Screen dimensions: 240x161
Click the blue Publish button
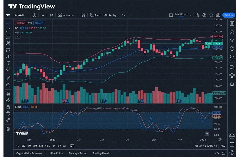click(229, 15)
